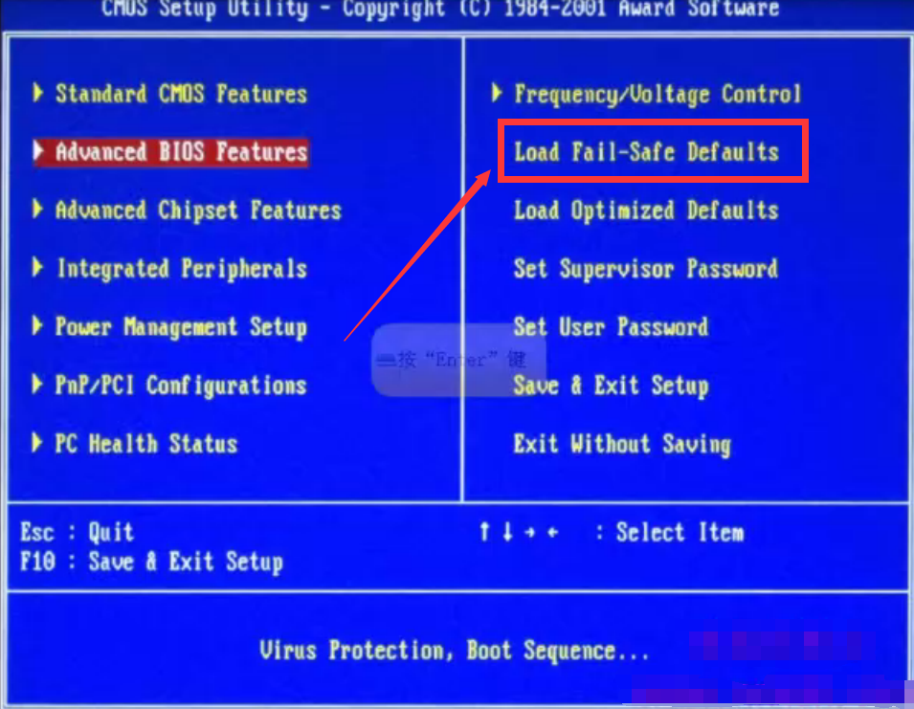This screenshot has width=914, height=709.
Task: Click Load Optimized Defaults
Action: pyautogui.click(x=646, y=210)
